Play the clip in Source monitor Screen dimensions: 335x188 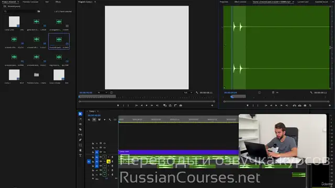[x=276, y=105]
